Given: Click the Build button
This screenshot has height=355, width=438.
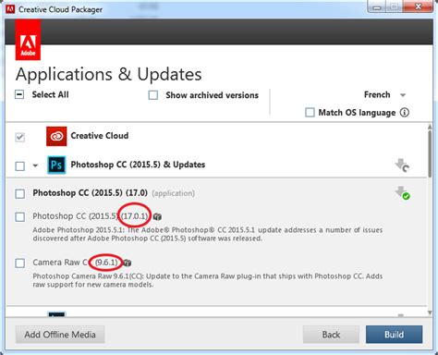Looking at the screenshot, I should point(394,335).
